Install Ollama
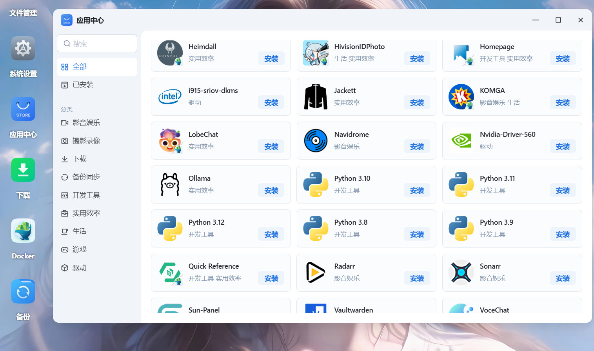Image resolution: width=594 pixels, height=351 pixels. pyautogui.click(x=271, y=190)
